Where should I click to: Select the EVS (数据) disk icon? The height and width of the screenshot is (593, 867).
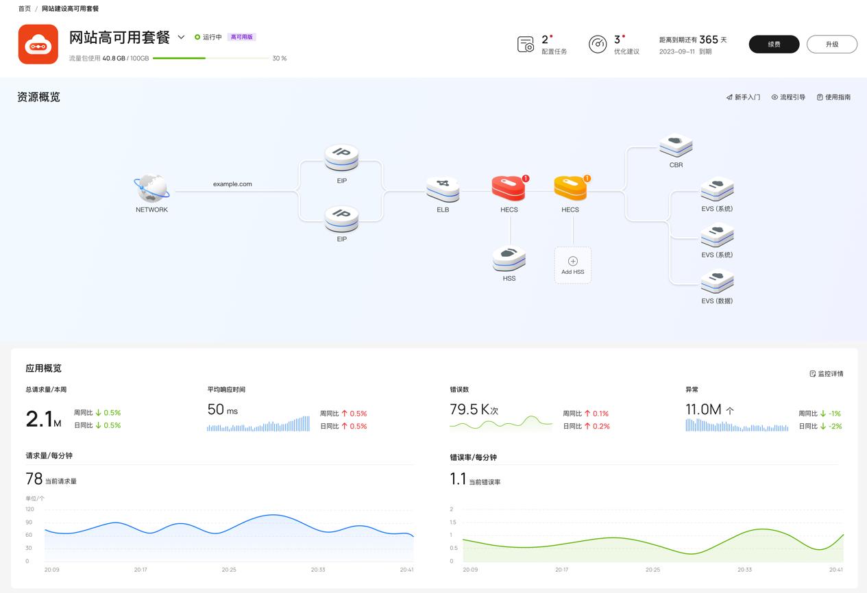click(716, 283)
